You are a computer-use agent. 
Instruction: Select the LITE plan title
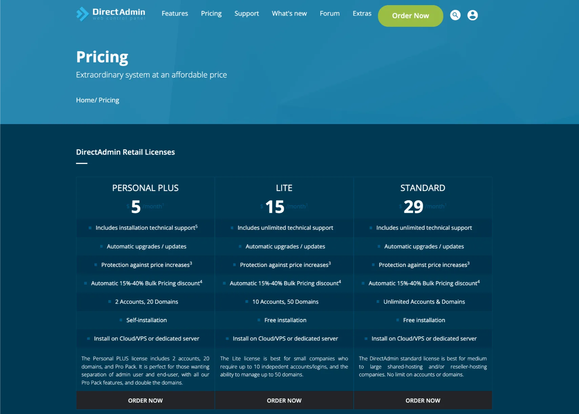pyautogui.click(x=284, y=188)
